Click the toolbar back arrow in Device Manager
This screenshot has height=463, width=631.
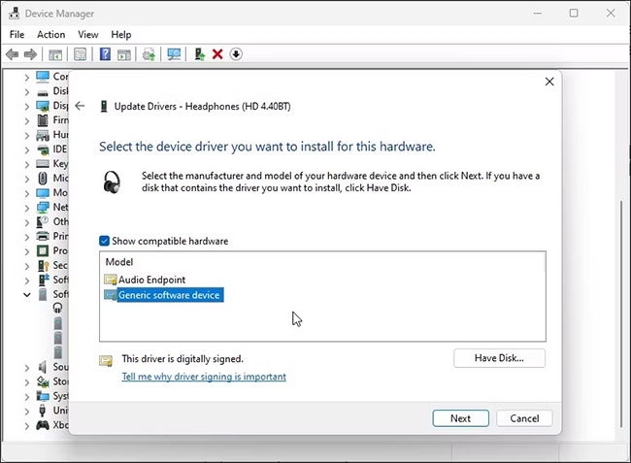coord(13,54)
